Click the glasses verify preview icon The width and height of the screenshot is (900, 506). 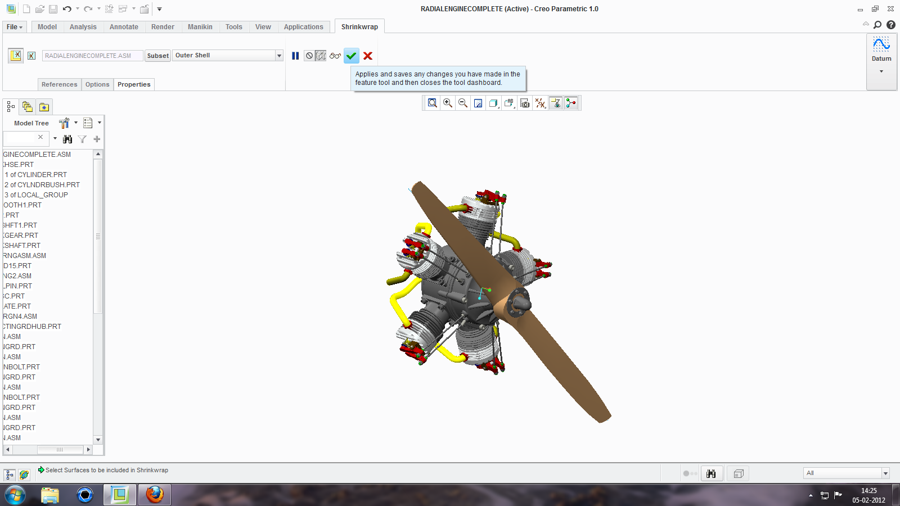pyautogui.click(x=335, y=56)
